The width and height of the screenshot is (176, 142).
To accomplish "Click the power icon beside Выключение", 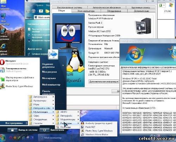I will click(x=44, y=130).
